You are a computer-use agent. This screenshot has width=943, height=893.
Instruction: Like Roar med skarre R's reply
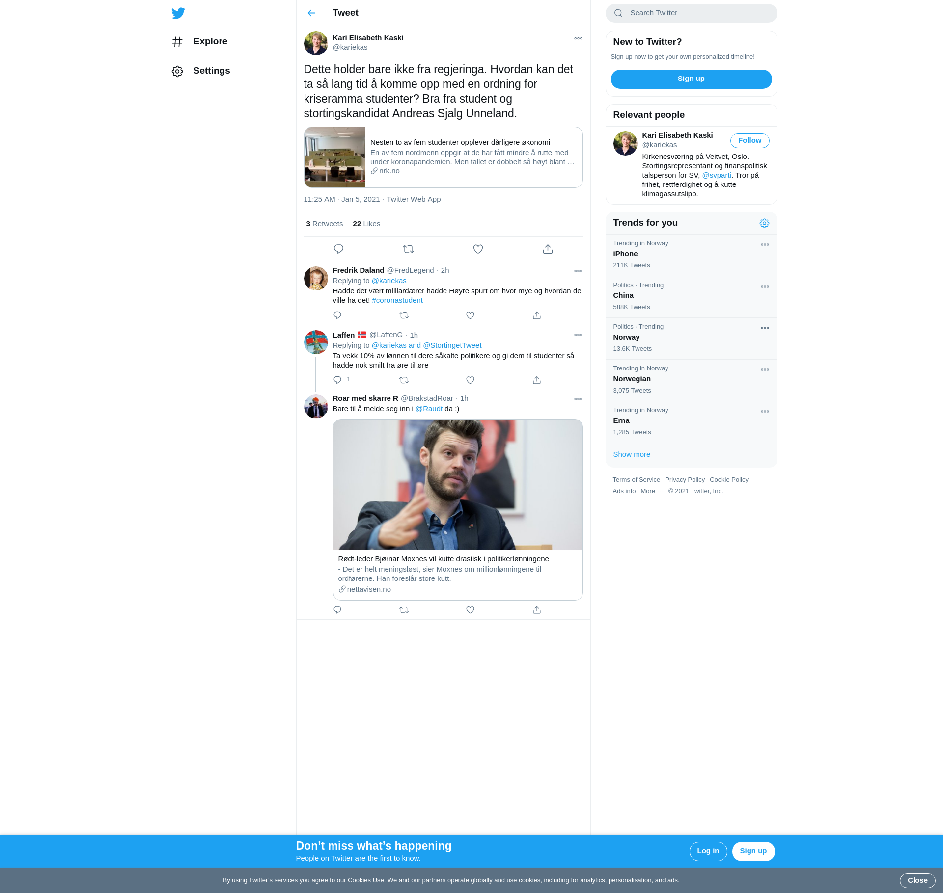coord(470,610)
